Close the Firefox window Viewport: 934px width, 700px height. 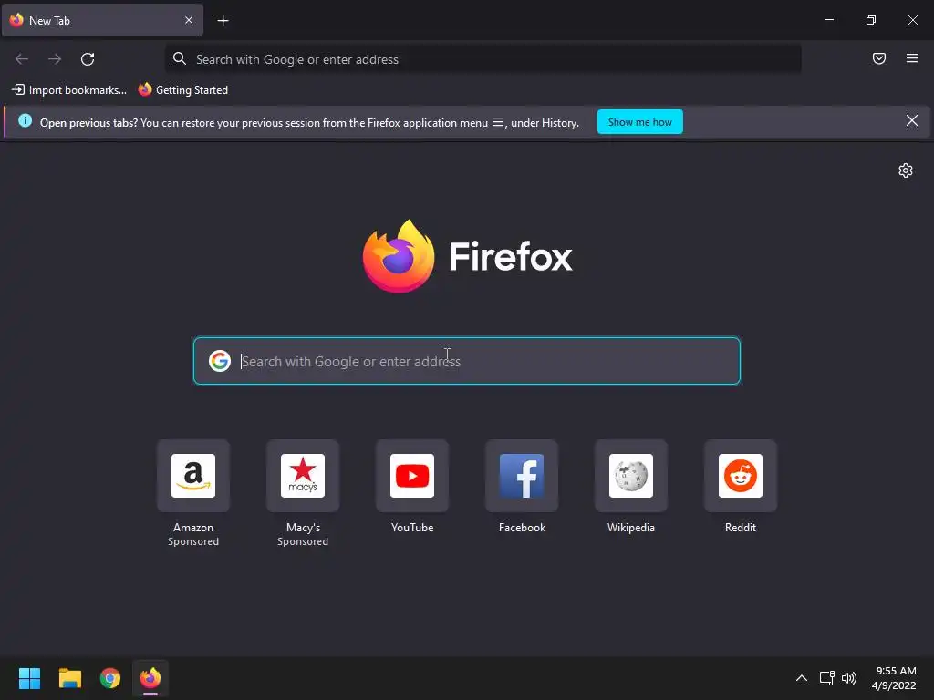tap(912, 20)
